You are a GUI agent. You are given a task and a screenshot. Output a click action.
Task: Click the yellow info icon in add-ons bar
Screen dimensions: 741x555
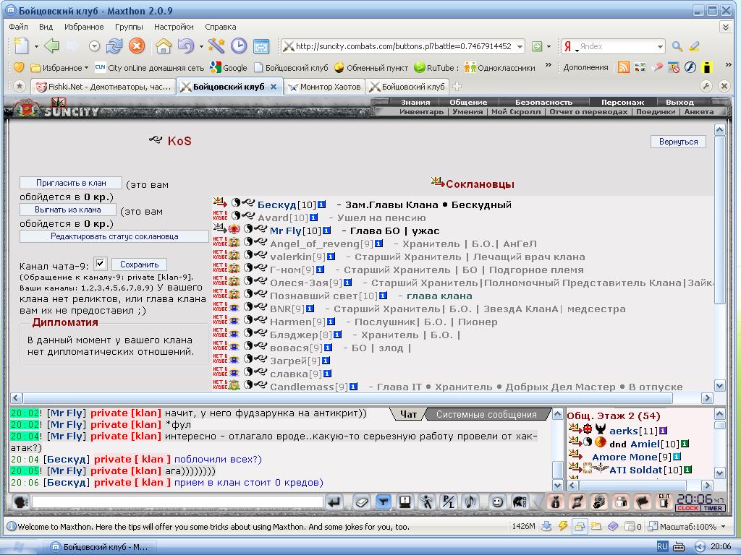click(x=707, y=67)
